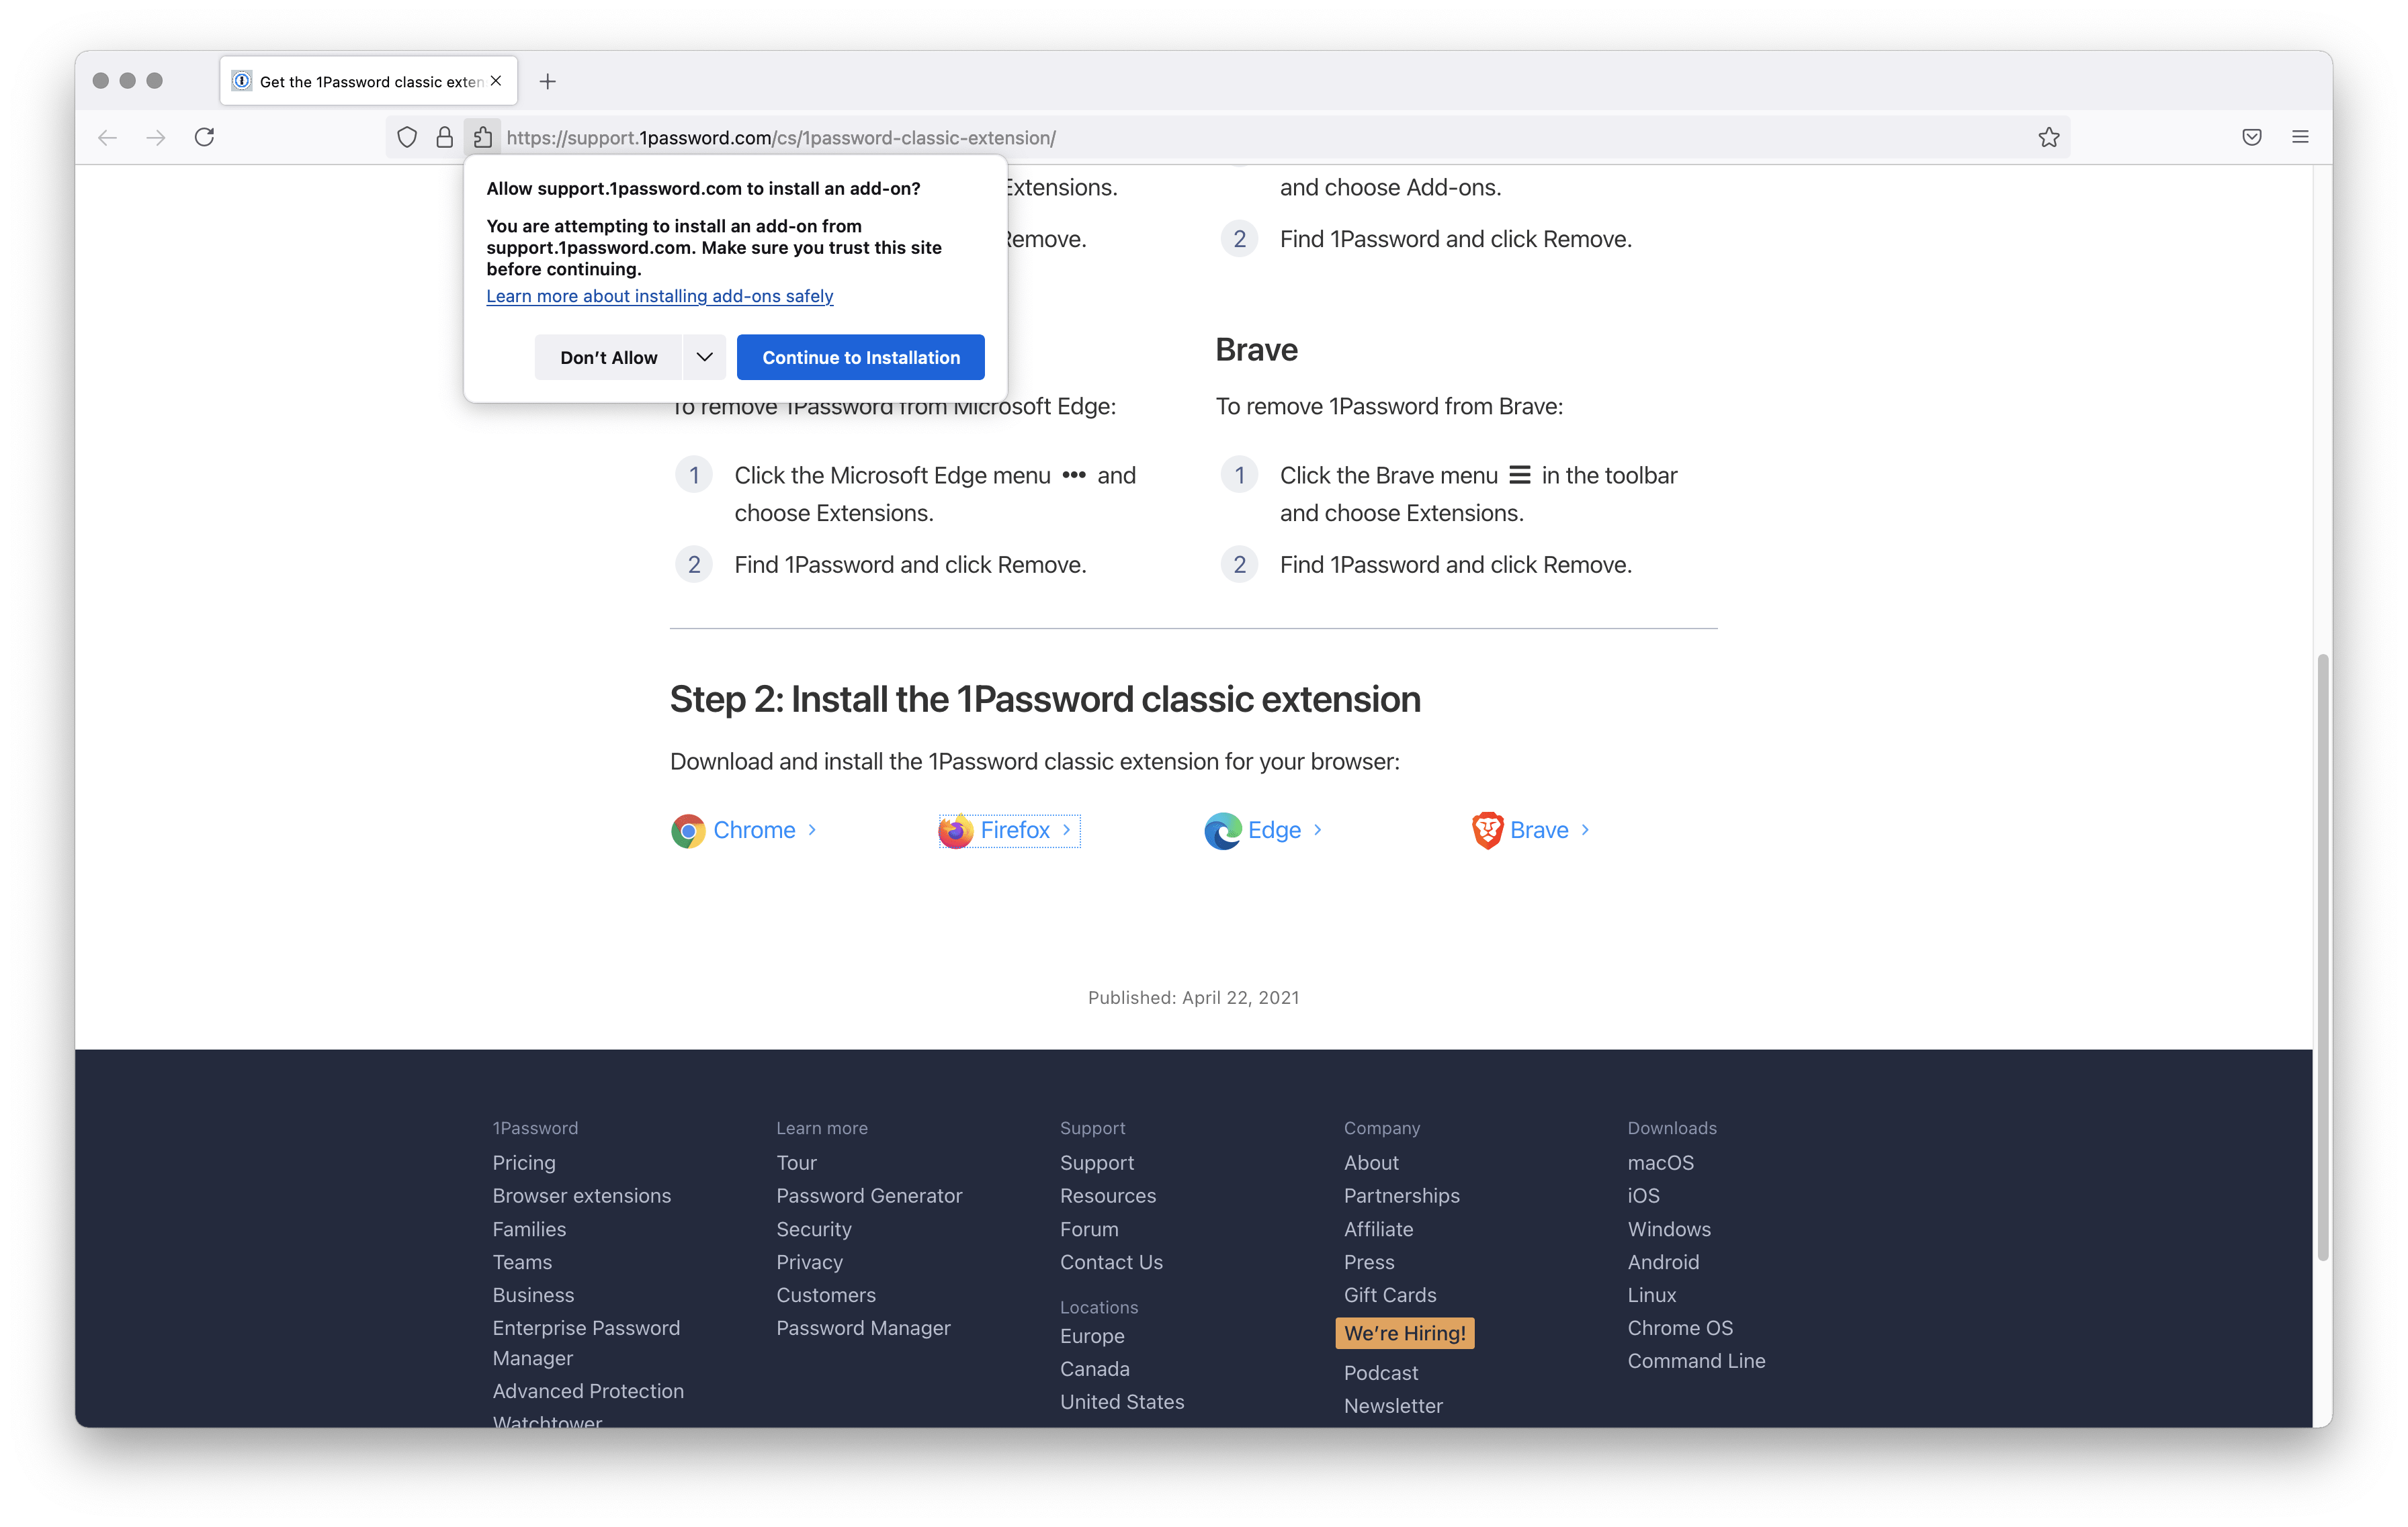
Task: Open the Firefox hamburger menu
Action: 2301,137
